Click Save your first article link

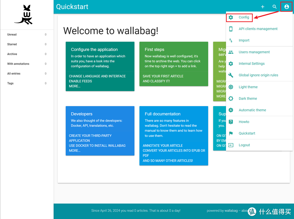coord(163,76)
